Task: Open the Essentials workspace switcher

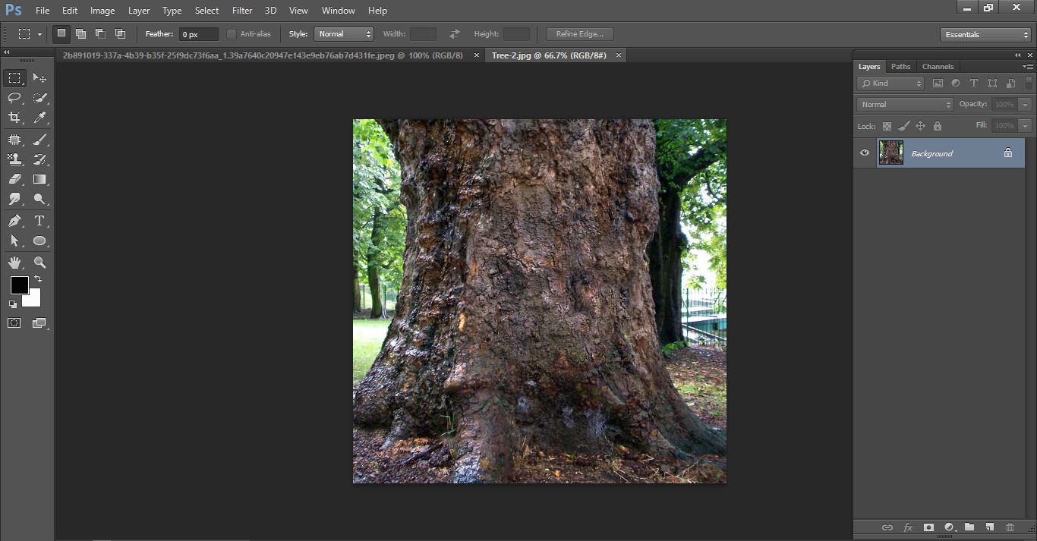Action: (x=985, y=34)
